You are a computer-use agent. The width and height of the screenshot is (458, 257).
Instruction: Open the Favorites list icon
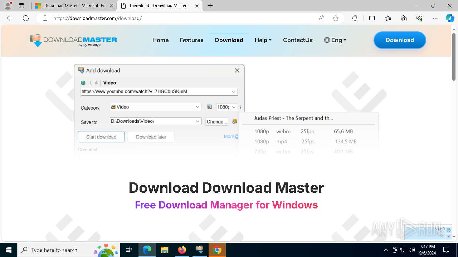pyautogui.click(x=388, y=18)
